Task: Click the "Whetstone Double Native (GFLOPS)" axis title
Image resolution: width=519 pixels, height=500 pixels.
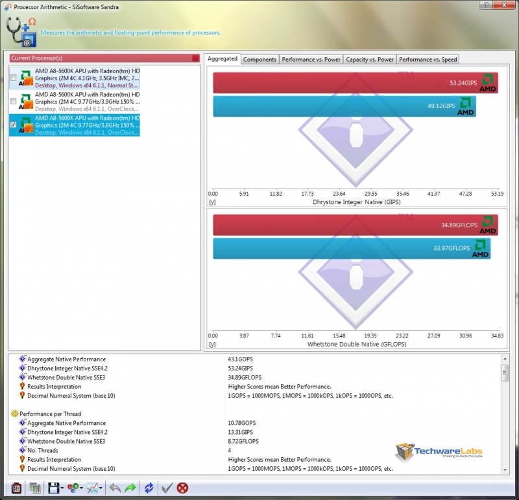Action: [357, 344]
